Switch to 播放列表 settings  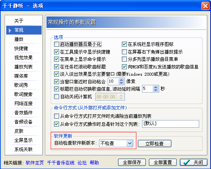[24, 67]
